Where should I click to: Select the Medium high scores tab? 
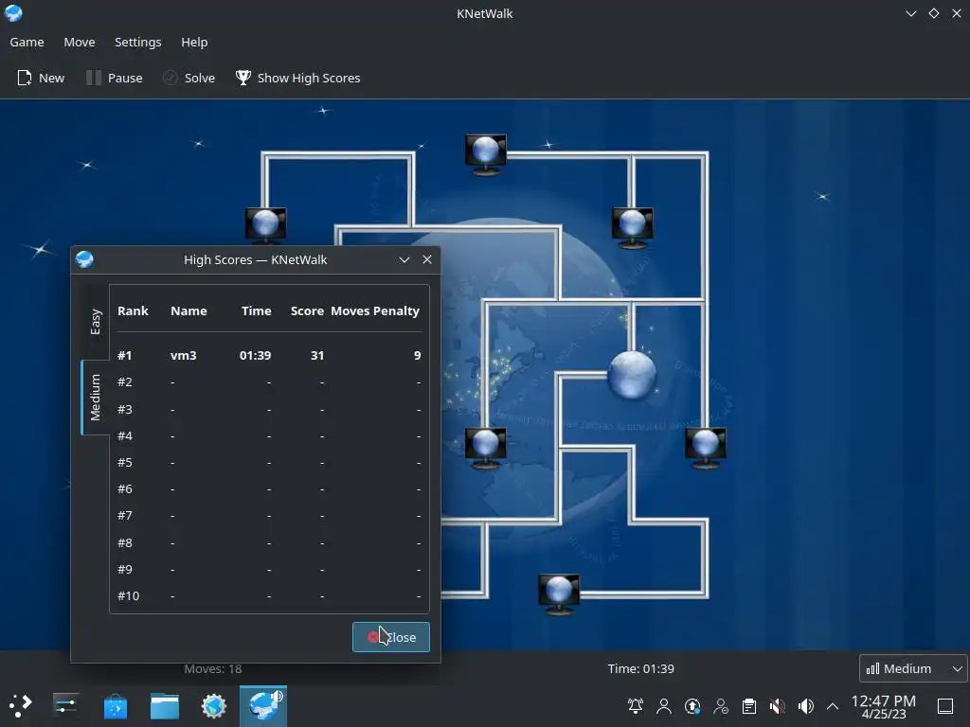tap(96, 398)
